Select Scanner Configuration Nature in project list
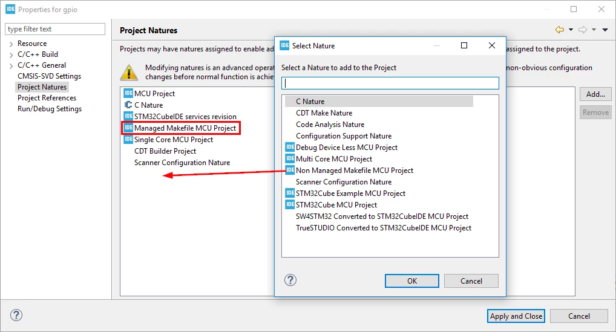The height and width of the screenshot is (332, 616). (x=182, y=162)
